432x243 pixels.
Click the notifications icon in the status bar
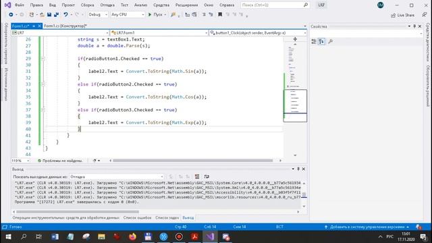(418, 227)
